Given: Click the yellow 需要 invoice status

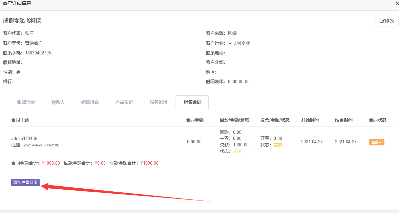Looking at the screenshot, I should click(x=278, y=145).
